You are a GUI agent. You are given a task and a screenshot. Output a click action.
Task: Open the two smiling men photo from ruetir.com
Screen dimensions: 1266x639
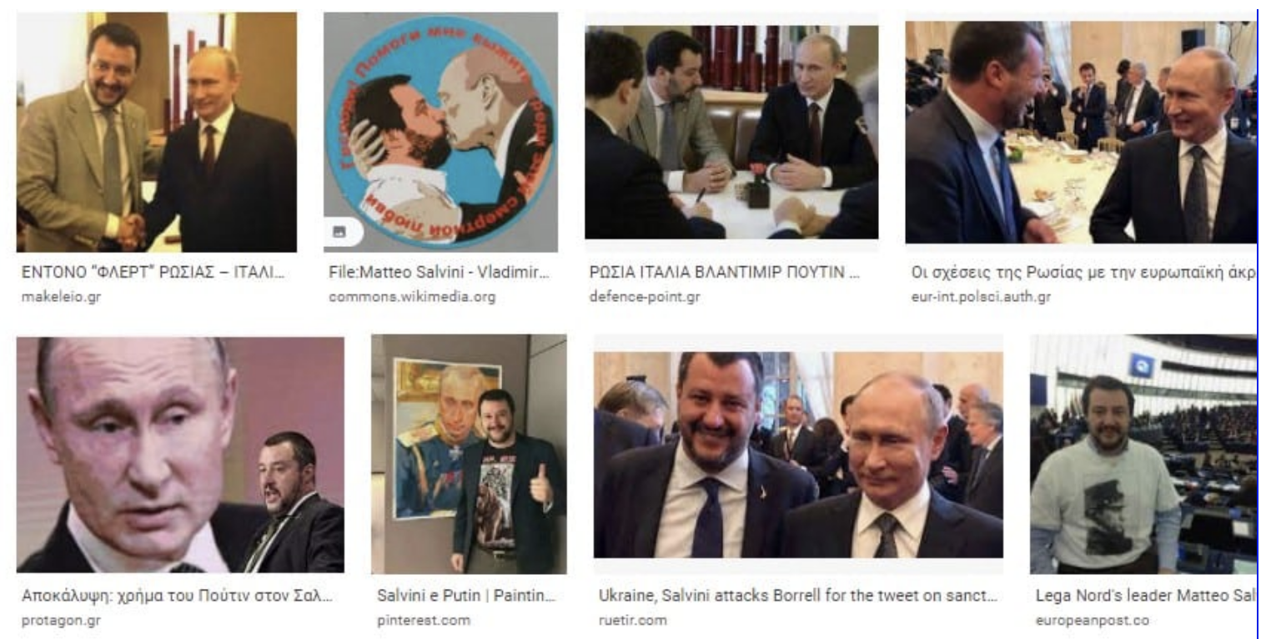[x=798, y=455]
